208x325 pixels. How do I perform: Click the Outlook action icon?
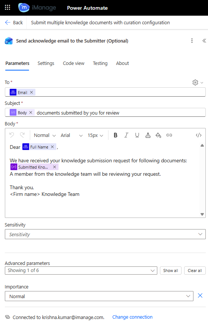click(9, 41)
